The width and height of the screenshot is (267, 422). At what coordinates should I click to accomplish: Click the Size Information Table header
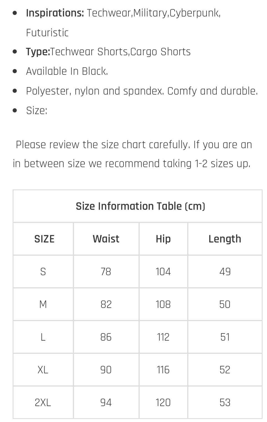140,206
